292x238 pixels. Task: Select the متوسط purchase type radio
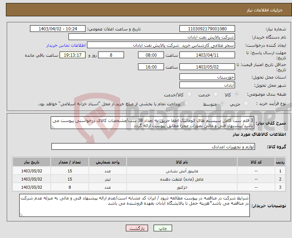[x=222, y=103]
